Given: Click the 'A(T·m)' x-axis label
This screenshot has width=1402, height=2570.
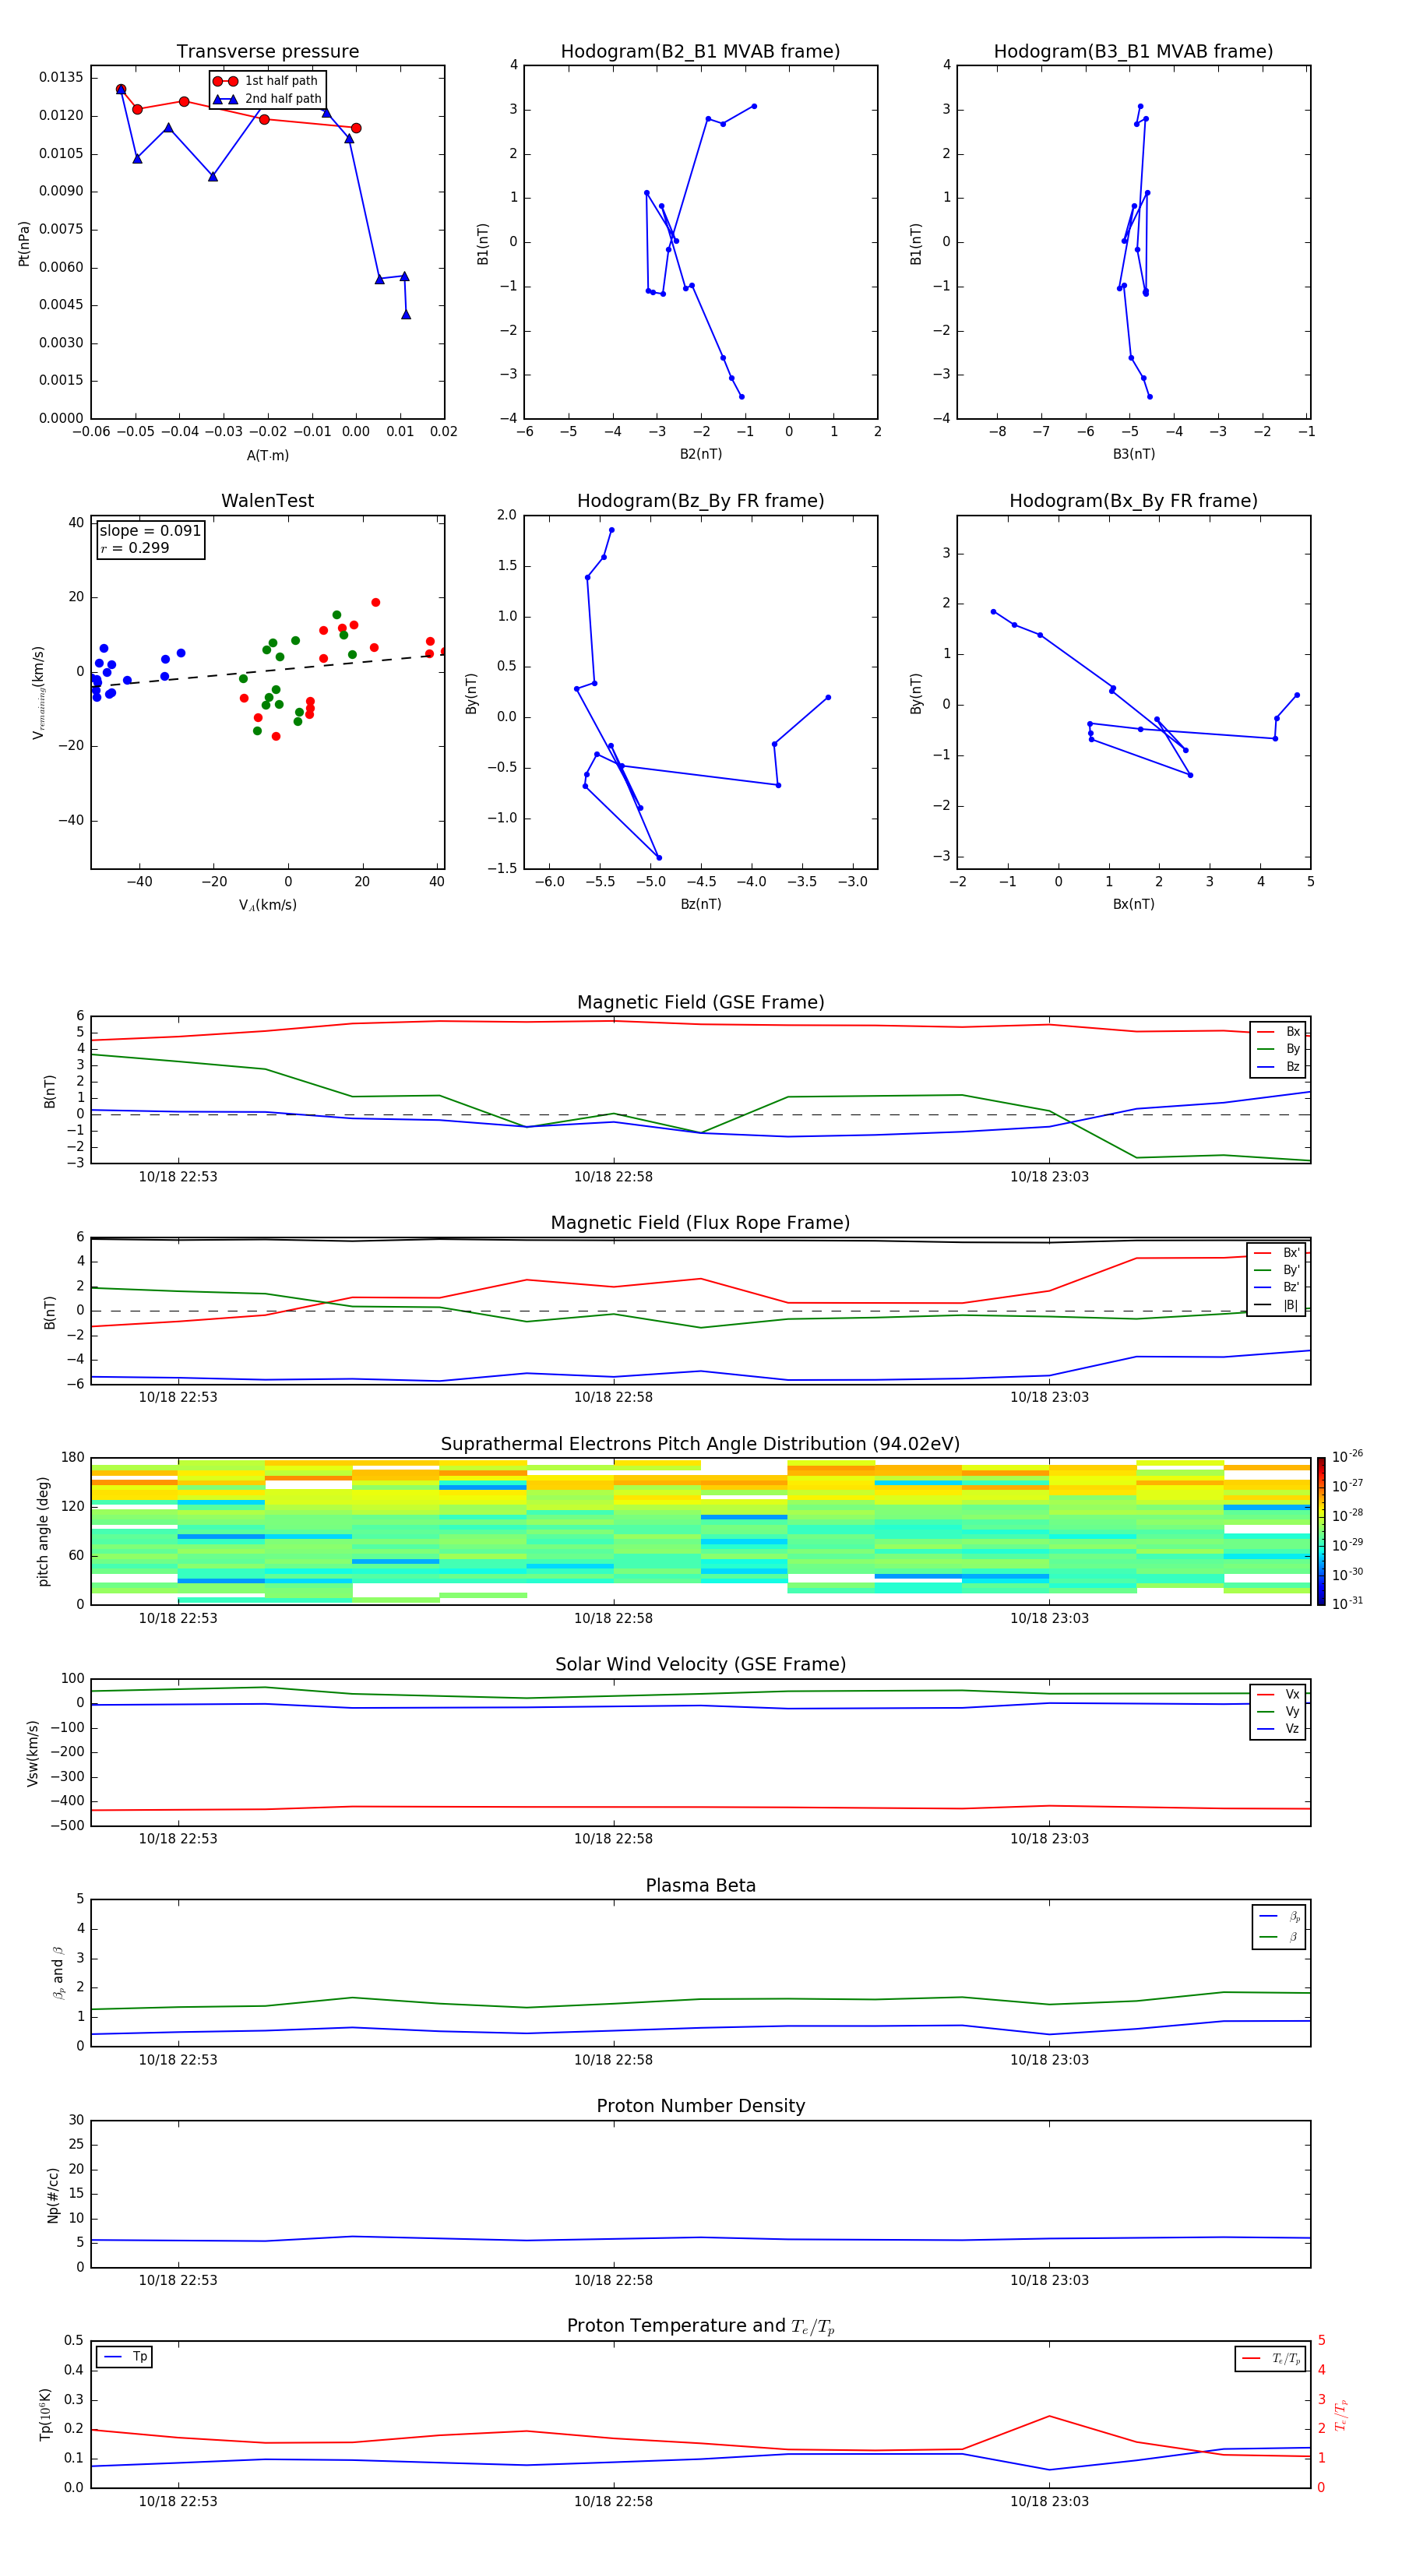Looking at the screenshot, I should (267, 456).
